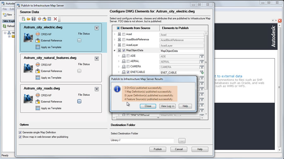Click the external reference clipboard toolbar icon

tap(44, 19)
